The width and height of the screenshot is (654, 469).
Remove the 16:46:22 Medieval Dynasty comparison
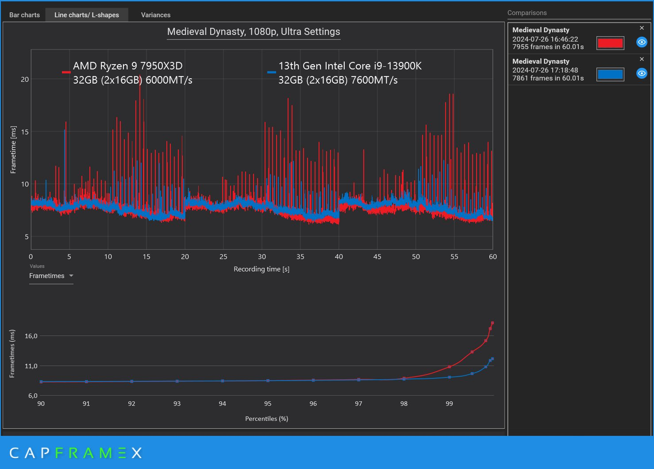click(642, 28)
